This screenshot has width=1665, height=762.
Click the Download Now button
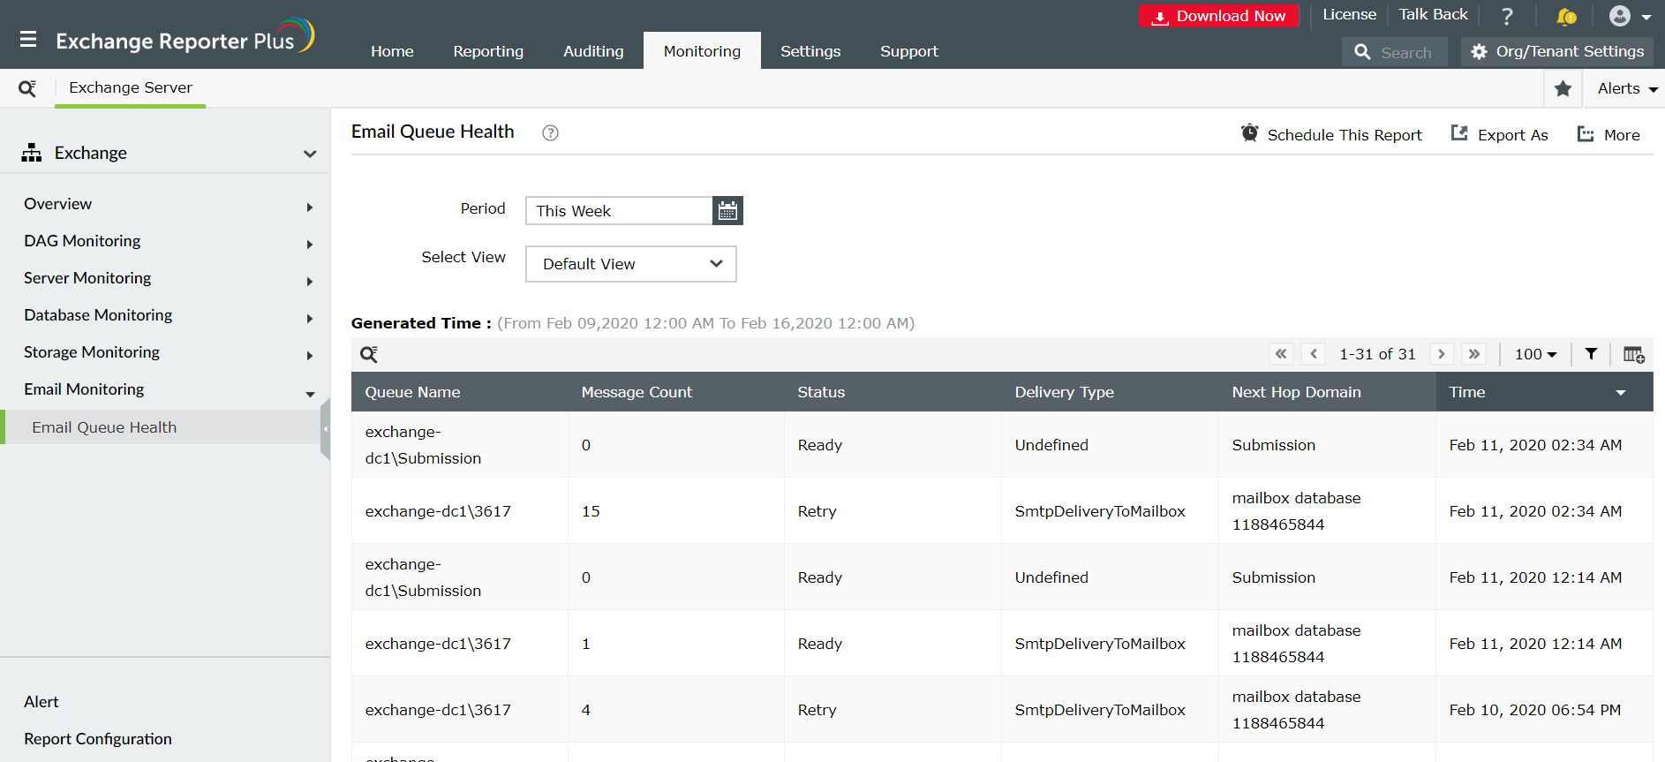click(x=1219, y=16)
